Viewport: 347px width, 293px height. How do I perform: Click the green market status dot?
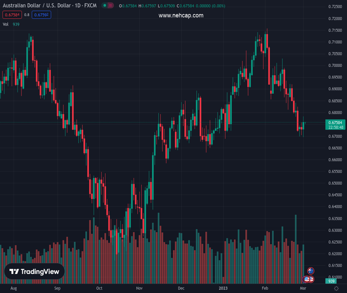tap(105, 6)
